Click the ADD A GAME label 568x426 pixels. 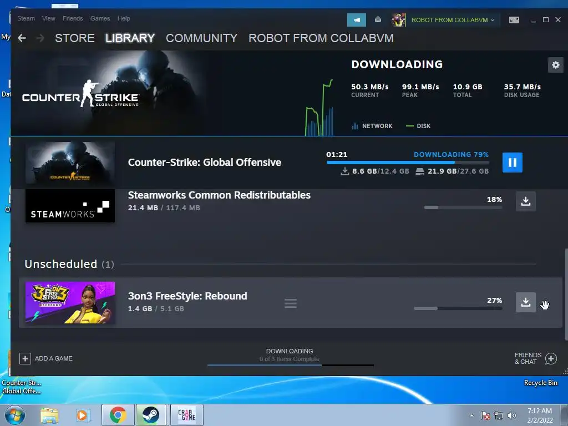coord(54,359)
